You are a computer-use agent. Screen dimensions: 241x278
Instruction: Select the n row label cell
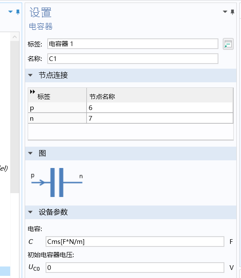[57, 118]
